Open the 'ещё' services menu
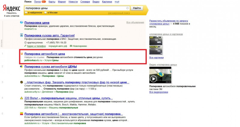The height and width of the screenshot is (127, 240). [117, 2]
